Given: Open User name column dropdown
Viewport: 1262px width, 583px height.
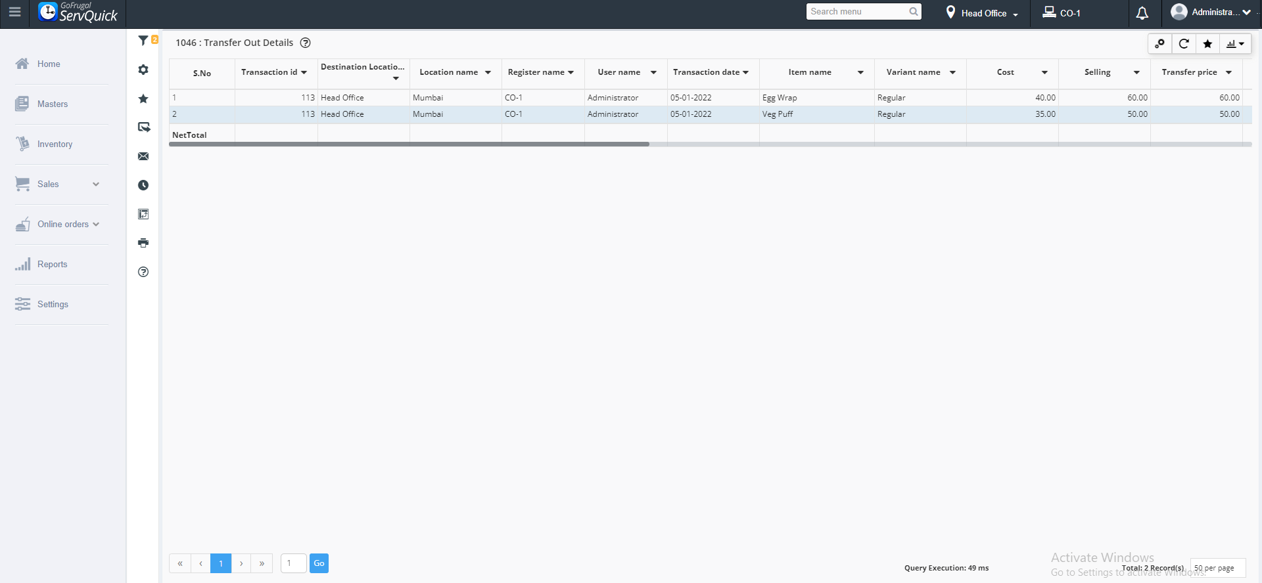Looking at the screenshot, I should click(653, 73).
